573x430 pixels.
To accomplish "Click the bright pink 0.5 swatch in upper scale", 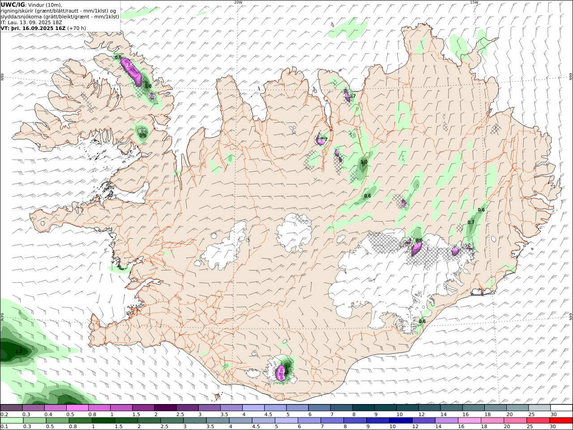I will click(77, 408).
